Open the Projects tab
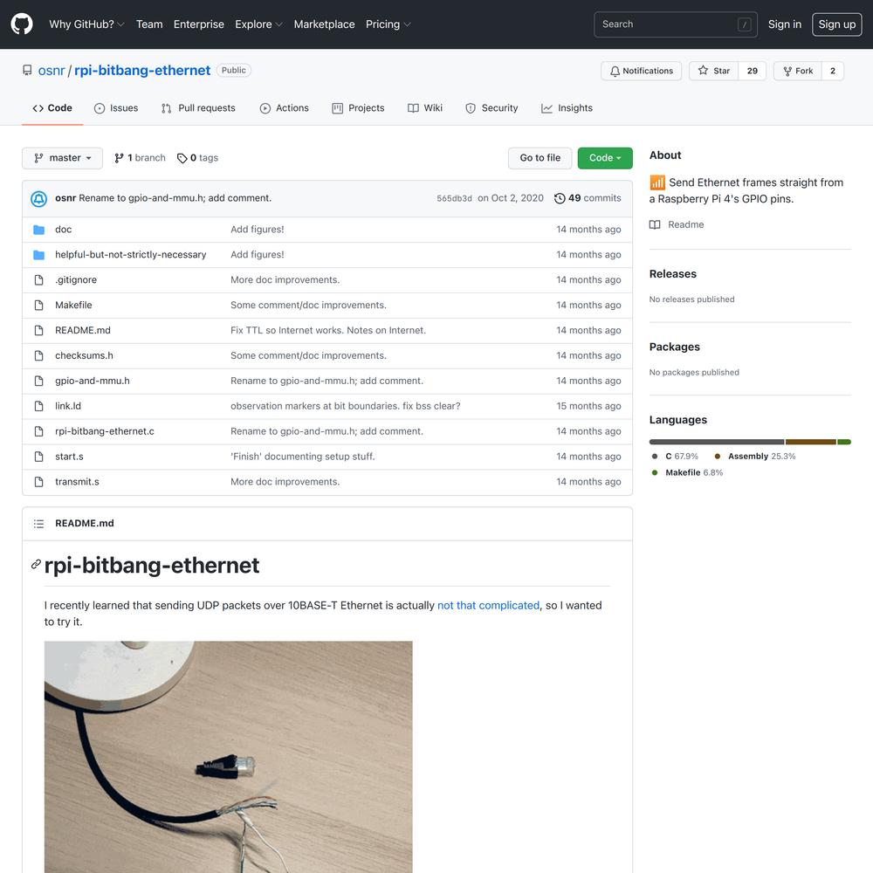Screen dimensions: 873x873 click(358, 108)
